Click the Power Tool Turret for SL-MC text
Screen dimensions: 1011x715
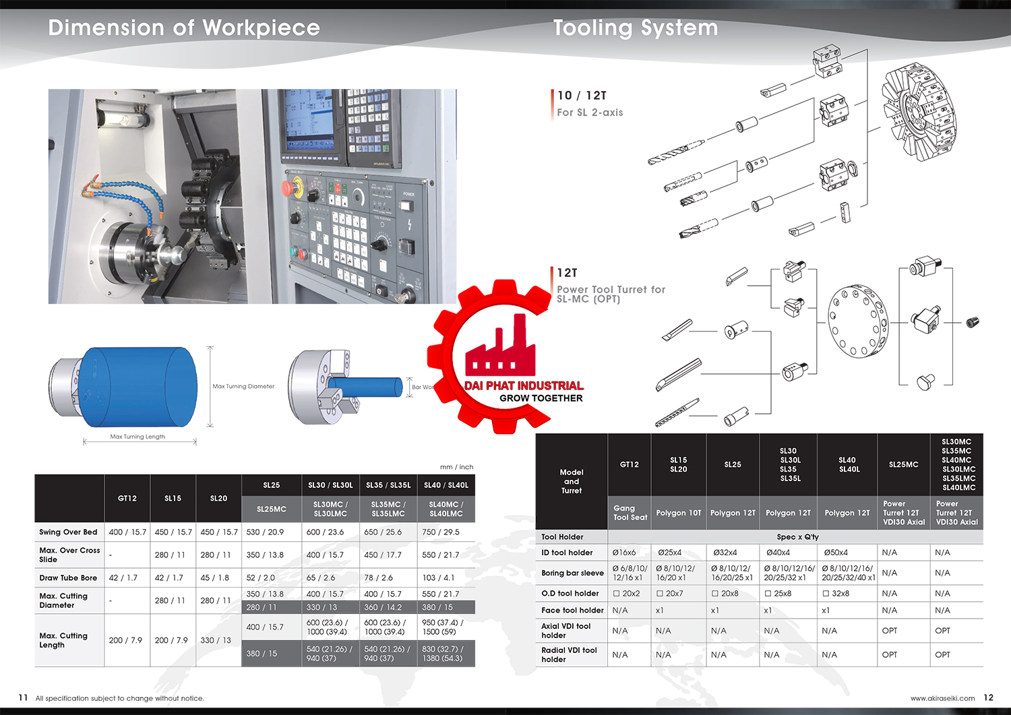coord(611,294)
